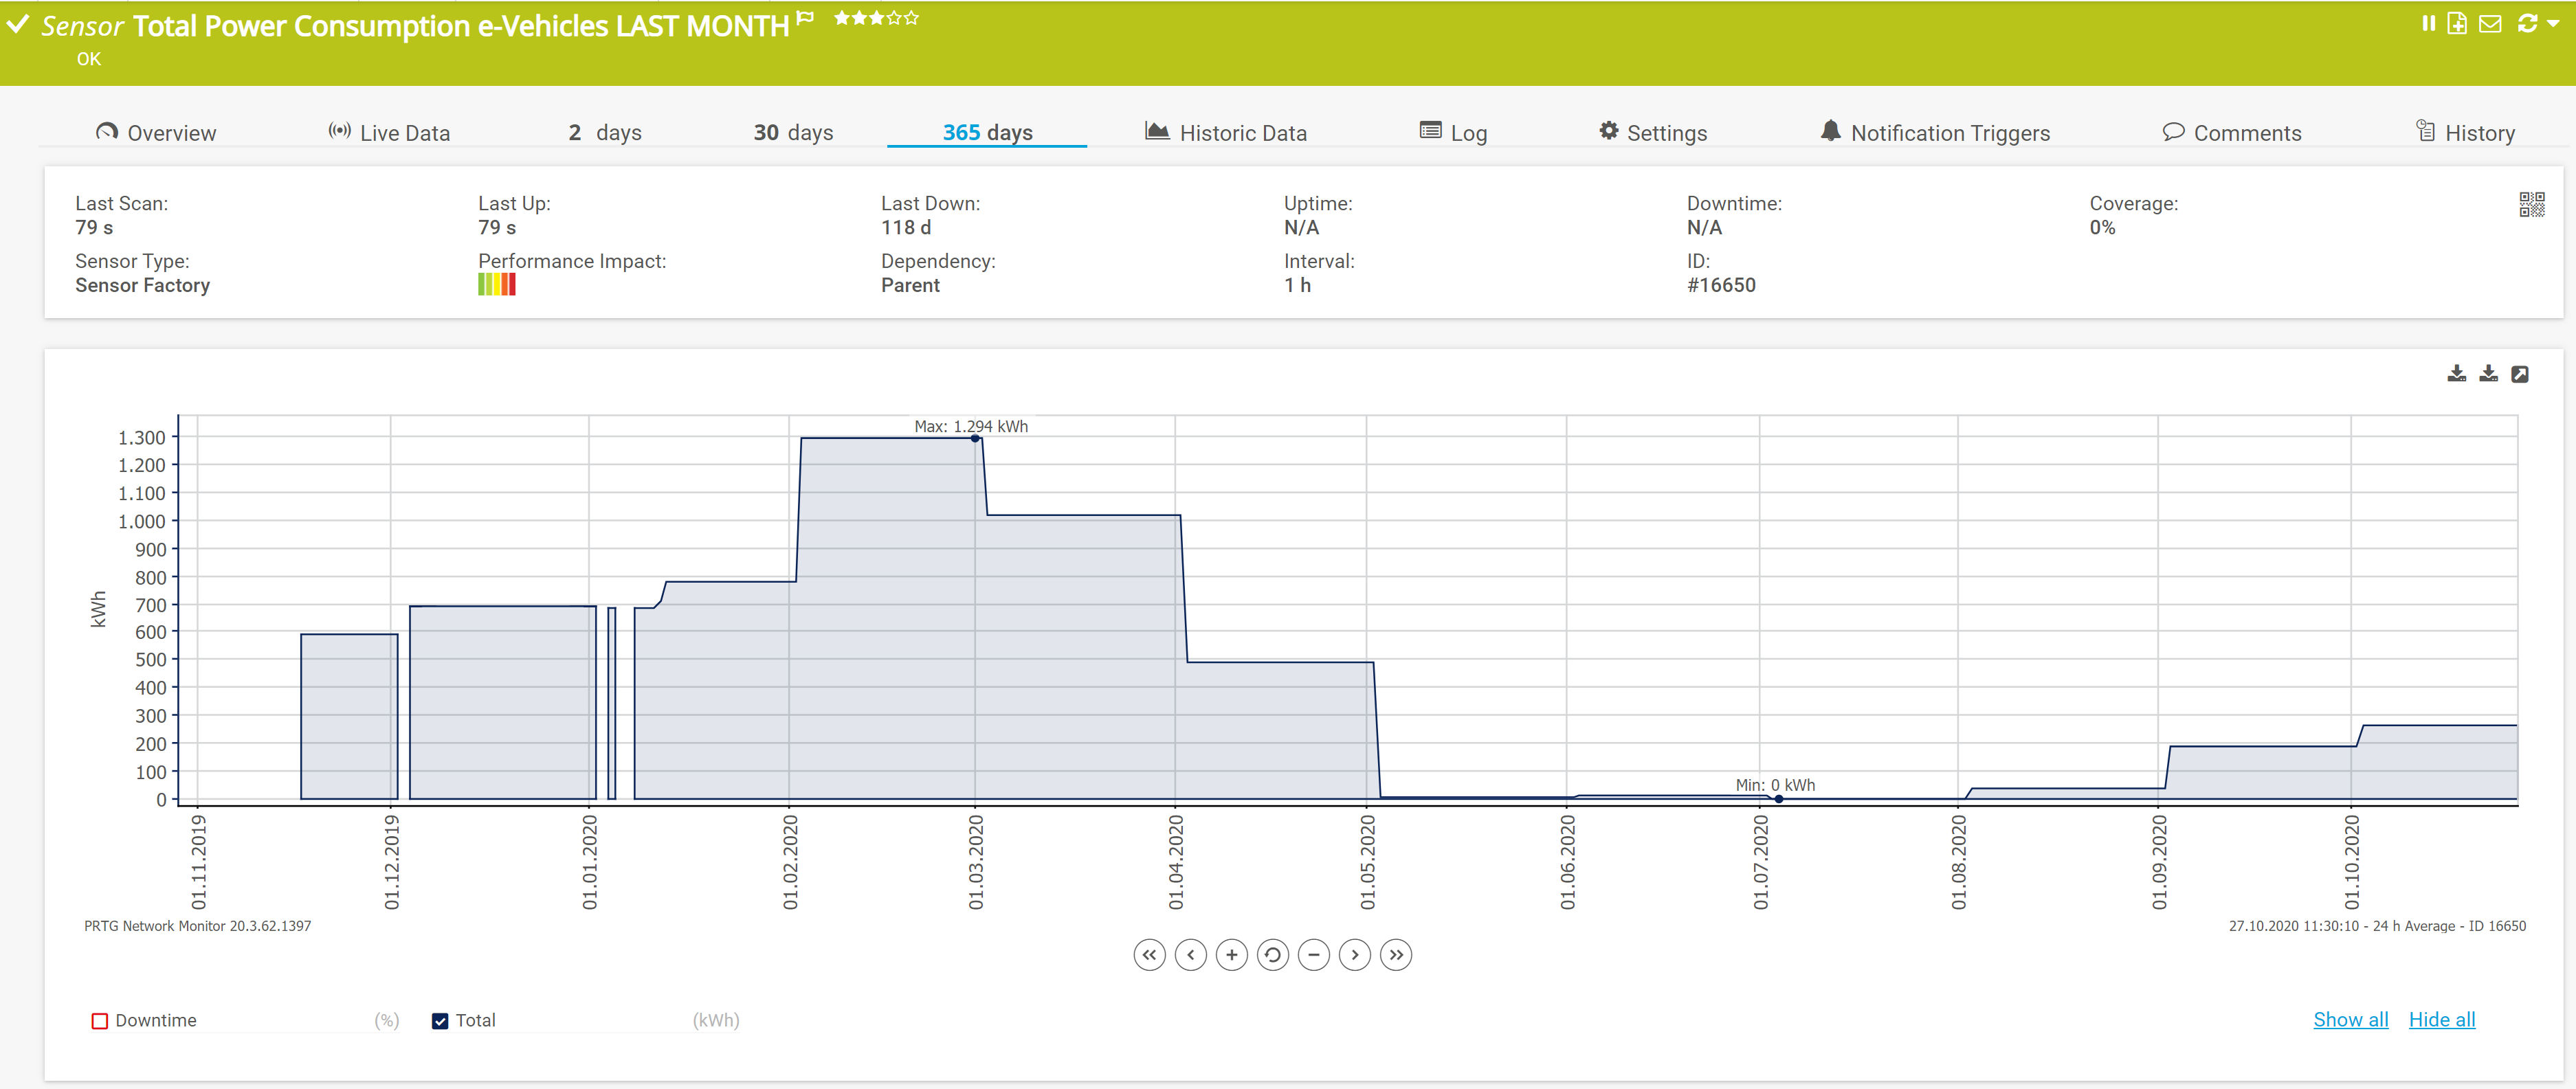Jump graph far left with double chevron
This screenshot has height=1089, width=2576.
pyautogui.click(x=1149, y=955)
